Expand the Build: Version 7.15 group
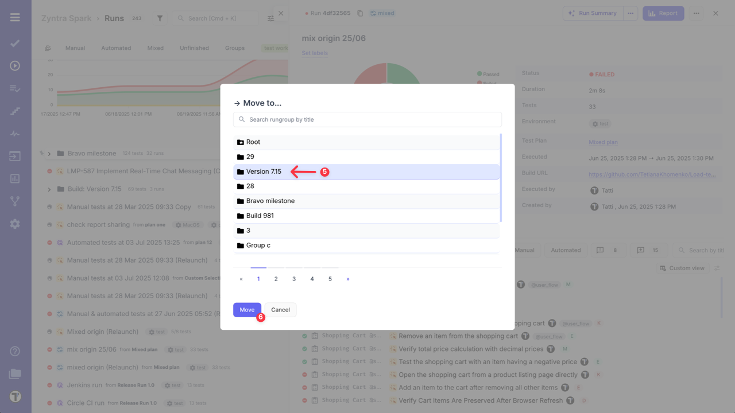This screenshot has height=413, width=735. 49,188
